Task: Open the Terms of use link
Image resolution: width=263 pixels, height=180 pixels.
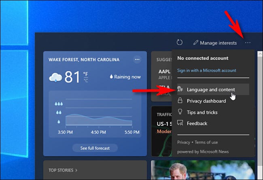Action: click(206, 142)
